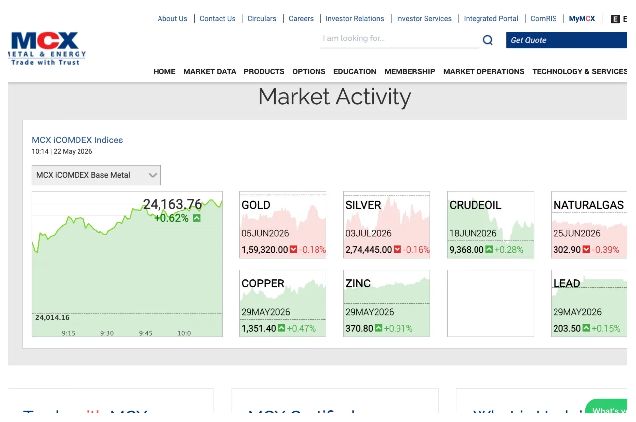Open the GOLD commodity card
Image resolution: width=636 pixels, height=422 pixels.
pyautogui.click(x=283, y=224)
